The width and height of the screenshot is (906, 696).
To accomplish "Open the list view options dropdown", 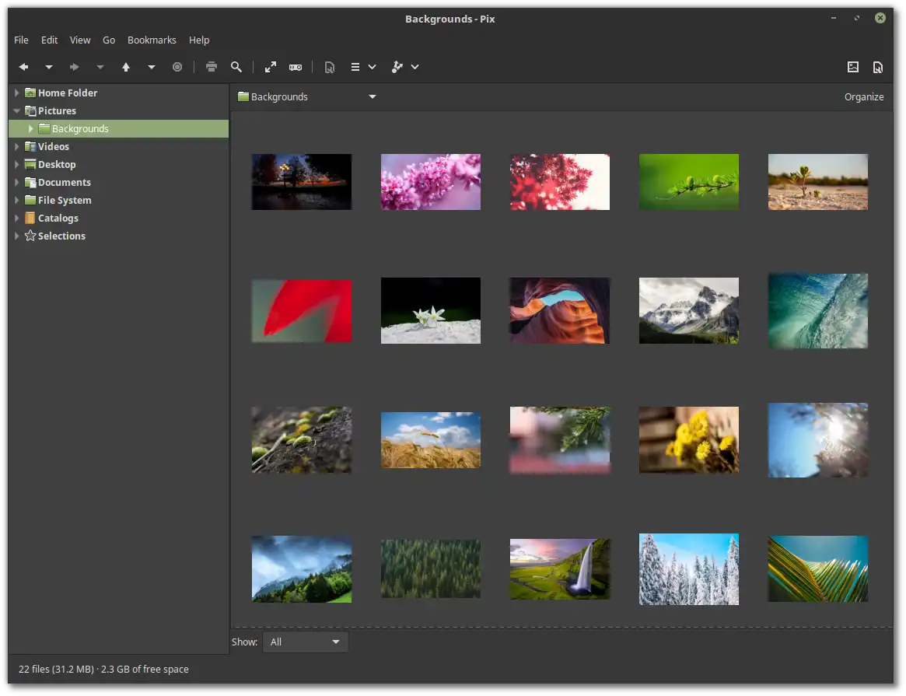I will click(362, 68).
